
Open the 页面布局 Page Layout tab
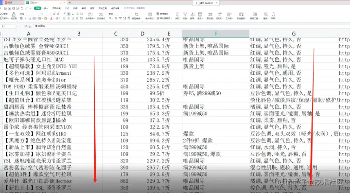[x=56, y=8]
